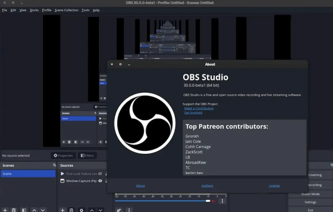Minimize the About dialog window
Viewport: 333px width, 212px height.
[129, 65]
